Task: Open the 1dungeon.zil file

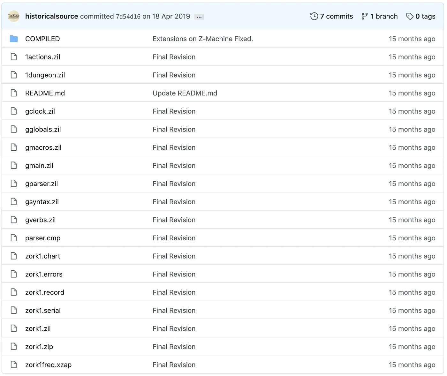Action: (45, 75)
